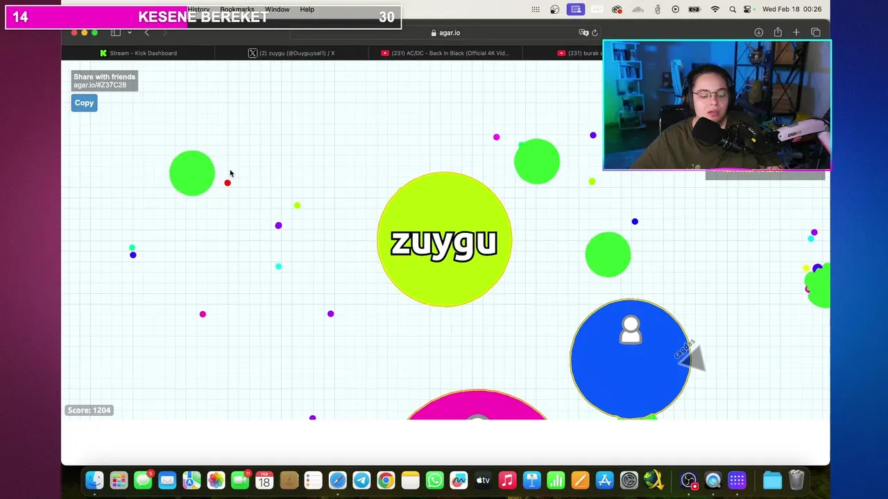Open a new Safari tab
This screenshot has height=499, width=888.
point(796,33)
